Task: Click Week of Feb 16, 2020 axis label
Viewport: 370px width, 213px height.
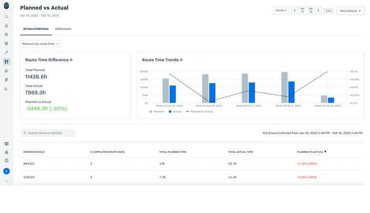Action: click(x=328, y=106)
